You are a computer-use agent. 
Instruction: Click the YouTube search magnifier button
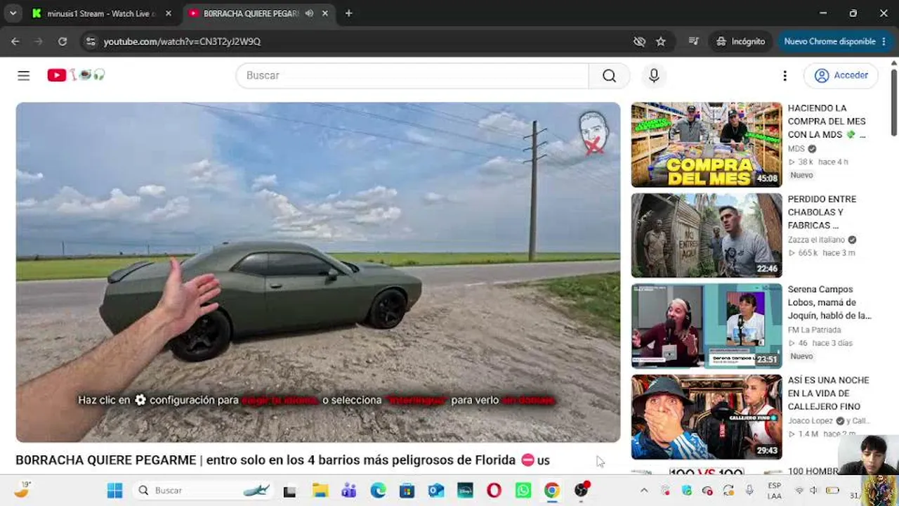(x=609, y=75)
